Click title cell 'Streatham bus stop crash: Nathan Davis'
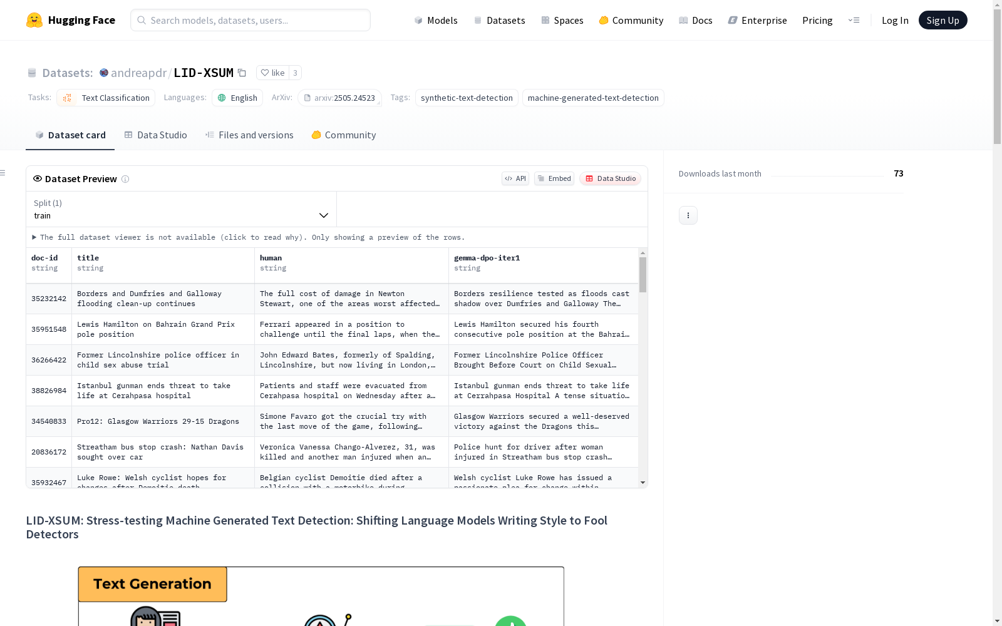Image resolution: width=1002 pixels, height=626 pixels. click(163, 452)
